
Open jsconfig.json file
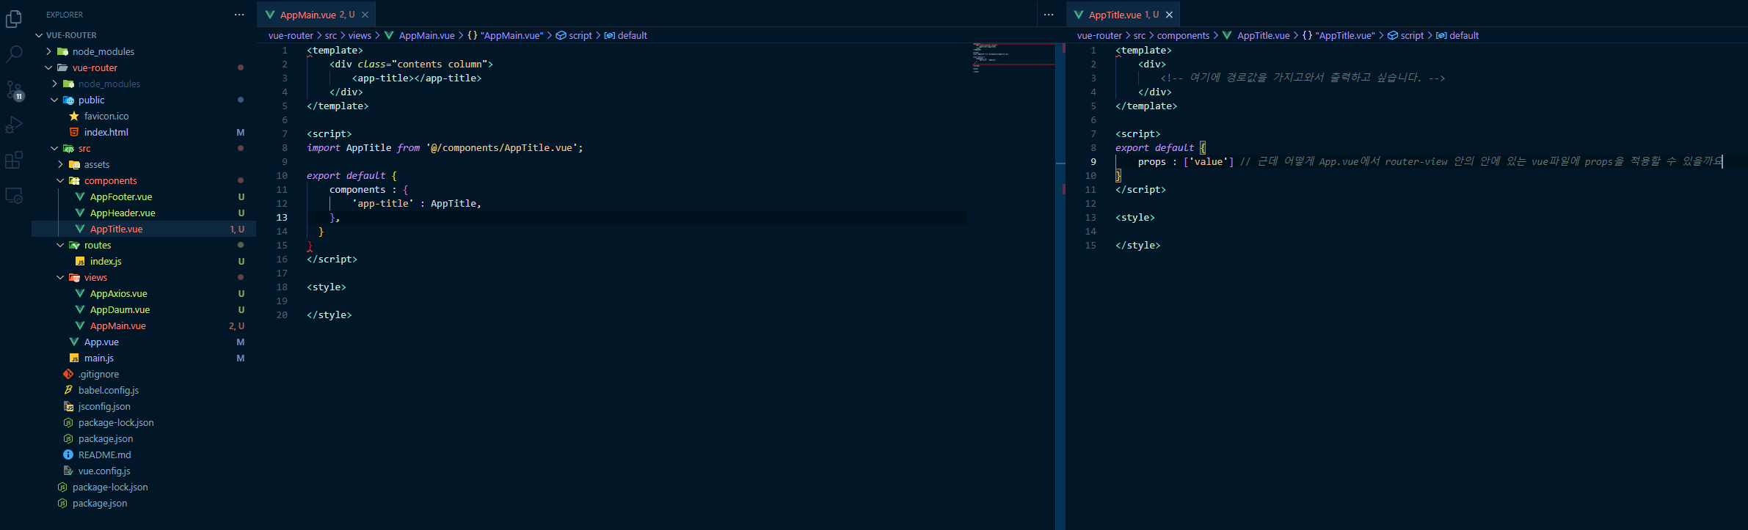point(144,406)
